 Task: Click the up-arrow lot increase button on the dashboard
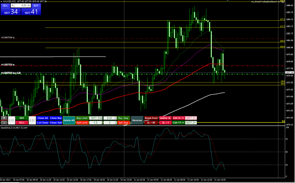pos(4,118)
